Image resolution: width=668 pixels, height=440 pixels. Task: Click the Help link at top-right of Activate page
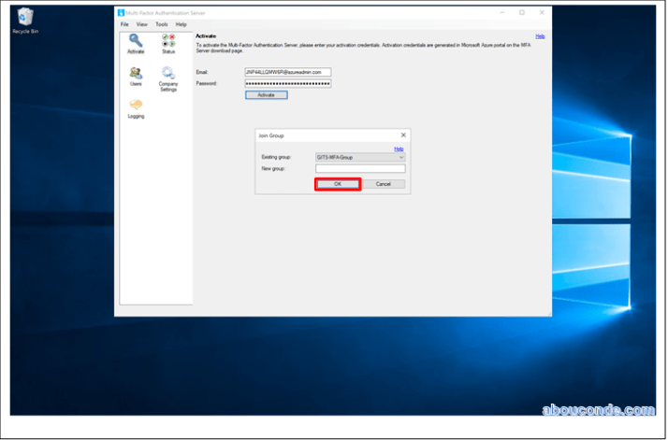(x=540, y=36)
